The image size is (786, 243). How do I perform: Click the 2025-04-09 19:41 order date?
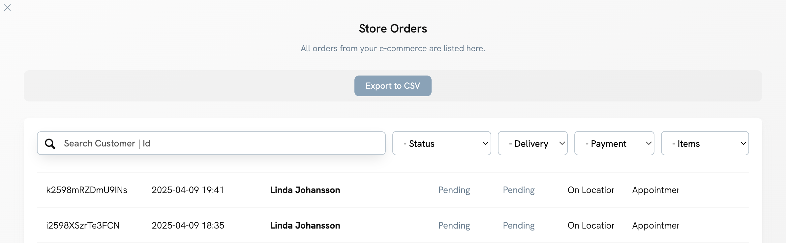[x=188, y=190]
